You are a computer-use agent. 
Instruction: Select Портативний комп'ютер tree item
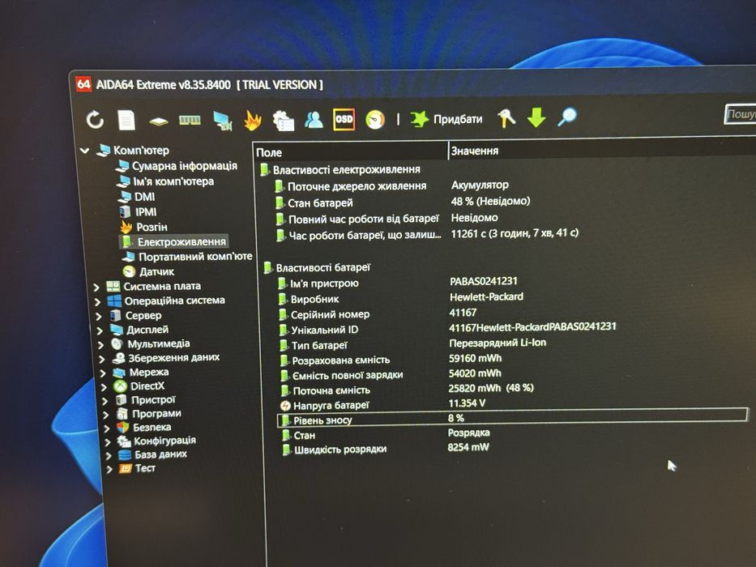click(x=187, y=257)
